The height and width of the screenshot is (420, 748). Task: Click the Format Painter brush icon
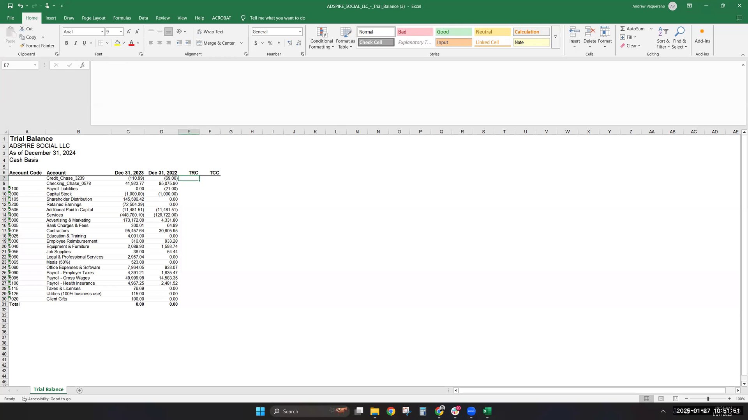click(x=23, y=45)
